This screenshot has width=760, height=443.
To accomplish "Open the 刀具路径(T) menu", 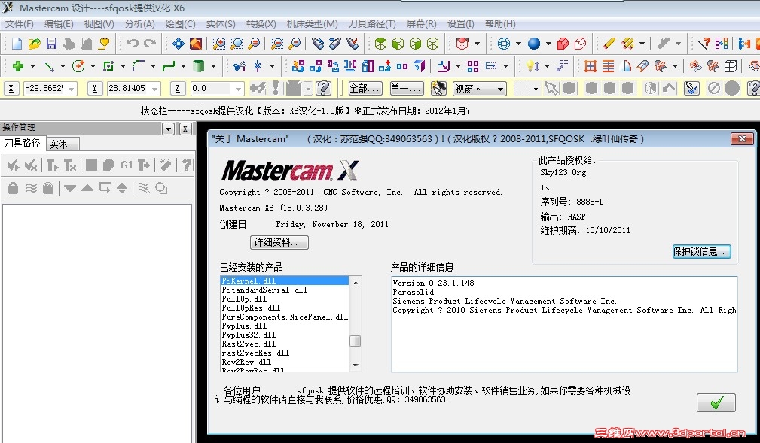I will point(372,24).
